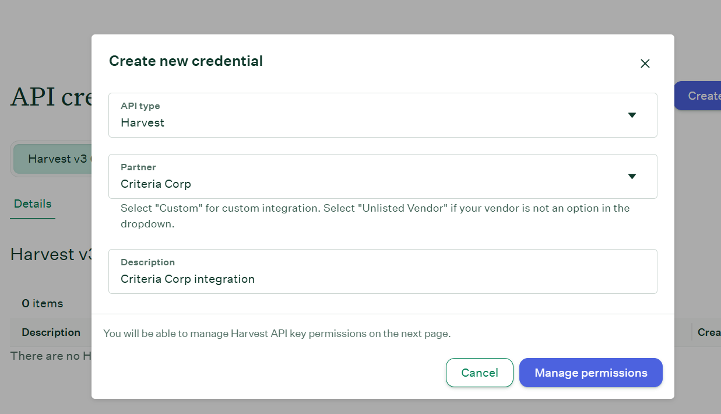The width and height of the screenshot is (721, 414).
Task: Switch to the Details tab
Action: point(33,204)
